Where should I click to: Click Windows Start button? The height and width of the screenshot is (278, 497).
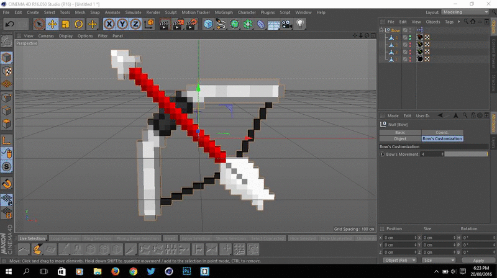9,271
